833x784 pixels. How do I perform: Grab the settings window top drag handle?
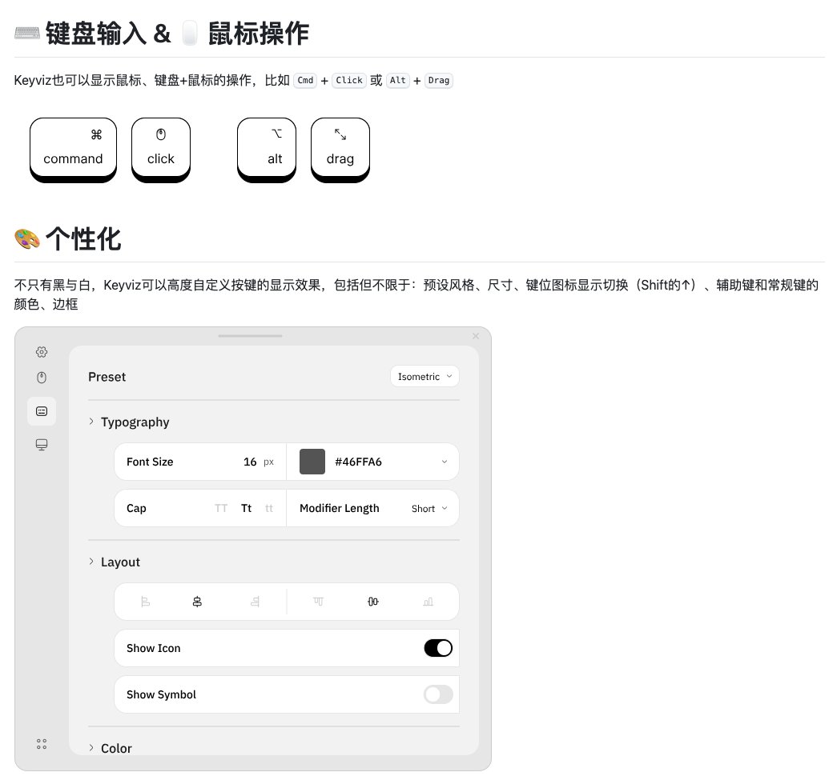tap(250, 336)
